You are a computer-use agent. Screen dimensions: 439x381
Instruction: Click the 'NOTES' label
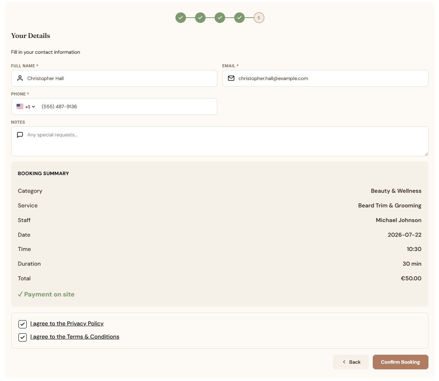pos(18,122)
